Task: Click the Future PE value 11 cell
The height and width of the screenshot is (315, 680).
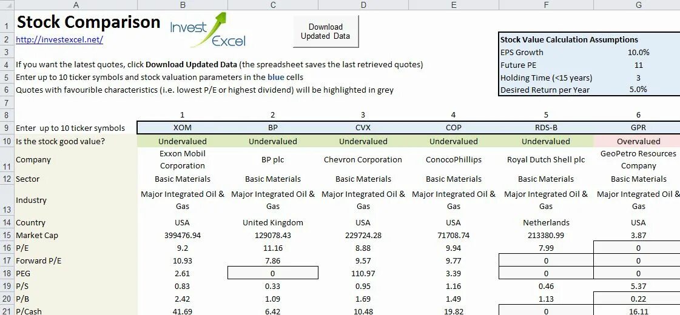Action: click(638, 65)
